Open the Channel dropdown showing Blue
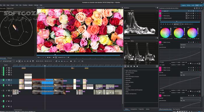 (x=190, y=98)
